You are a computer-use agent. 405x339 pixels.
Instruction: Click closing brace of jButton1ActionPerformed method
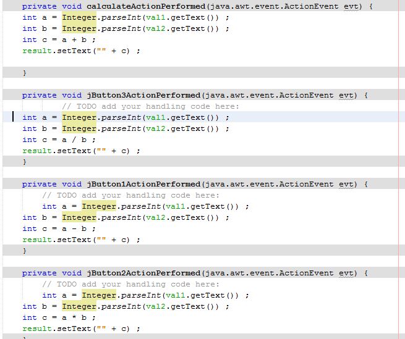25,251
